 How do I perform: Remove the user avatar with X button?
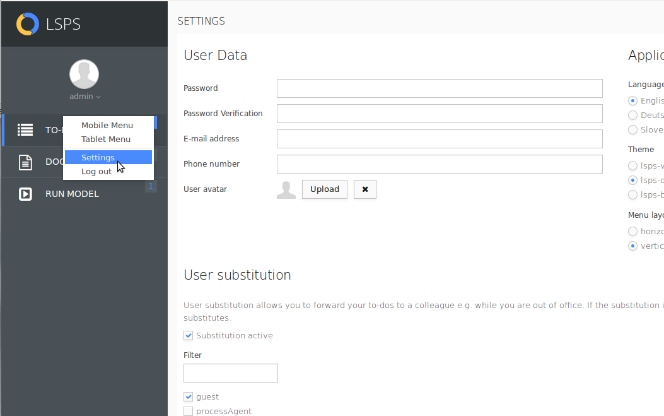[365, 189]
